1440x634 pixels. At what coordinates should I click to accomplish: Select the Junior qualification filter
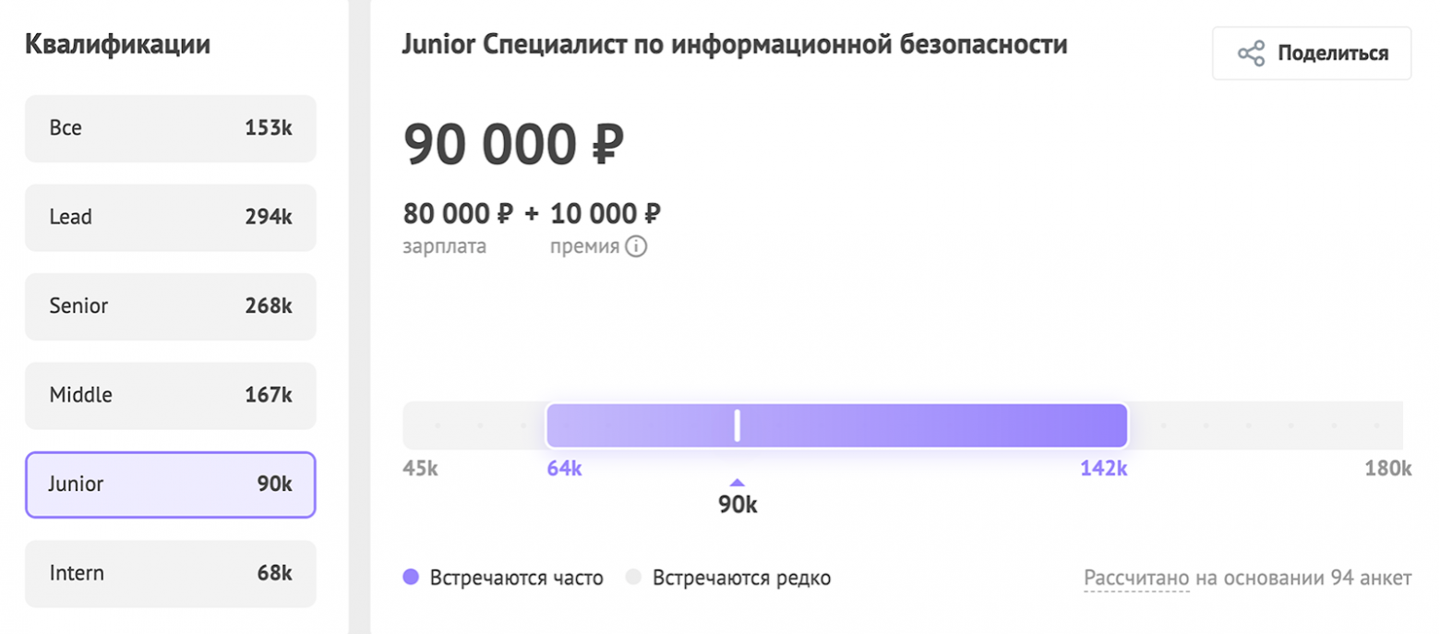(170, 484)
